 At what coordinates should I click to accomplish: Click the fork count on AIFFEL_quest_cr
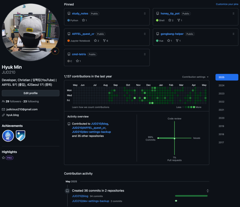tap(105, 41)
